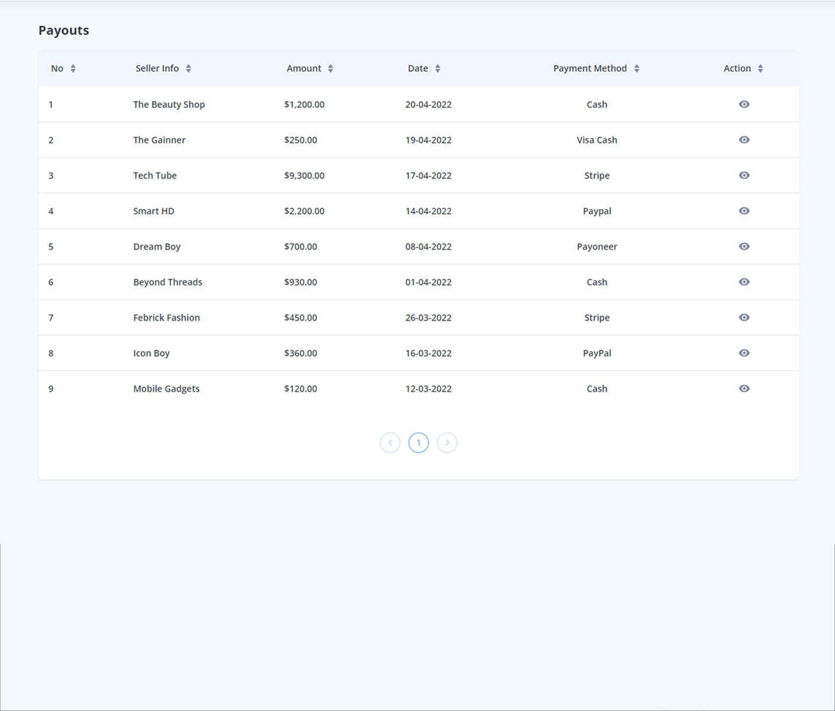Select Smart HD seller cell
The image size is (835, 711).
(153, 211)
